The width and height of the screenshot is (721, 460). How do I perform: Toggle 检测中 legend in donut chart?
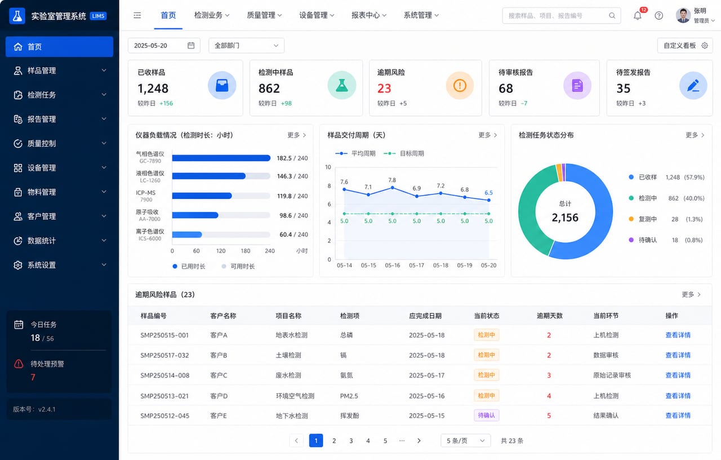[x=643, y=198]
